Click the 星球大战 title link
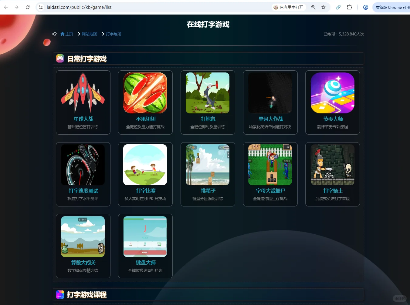The width and height of the screenshot is (410, 305). pyautogui.click(x=83, y=119)
